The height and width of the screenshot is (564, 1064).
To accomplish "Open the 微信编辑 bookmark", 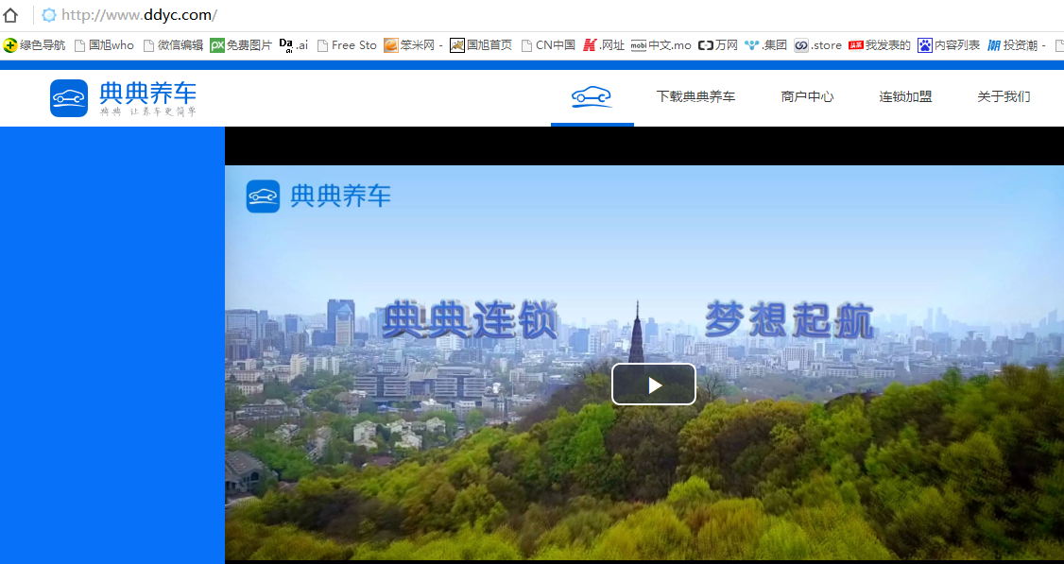I will point(173,45).
